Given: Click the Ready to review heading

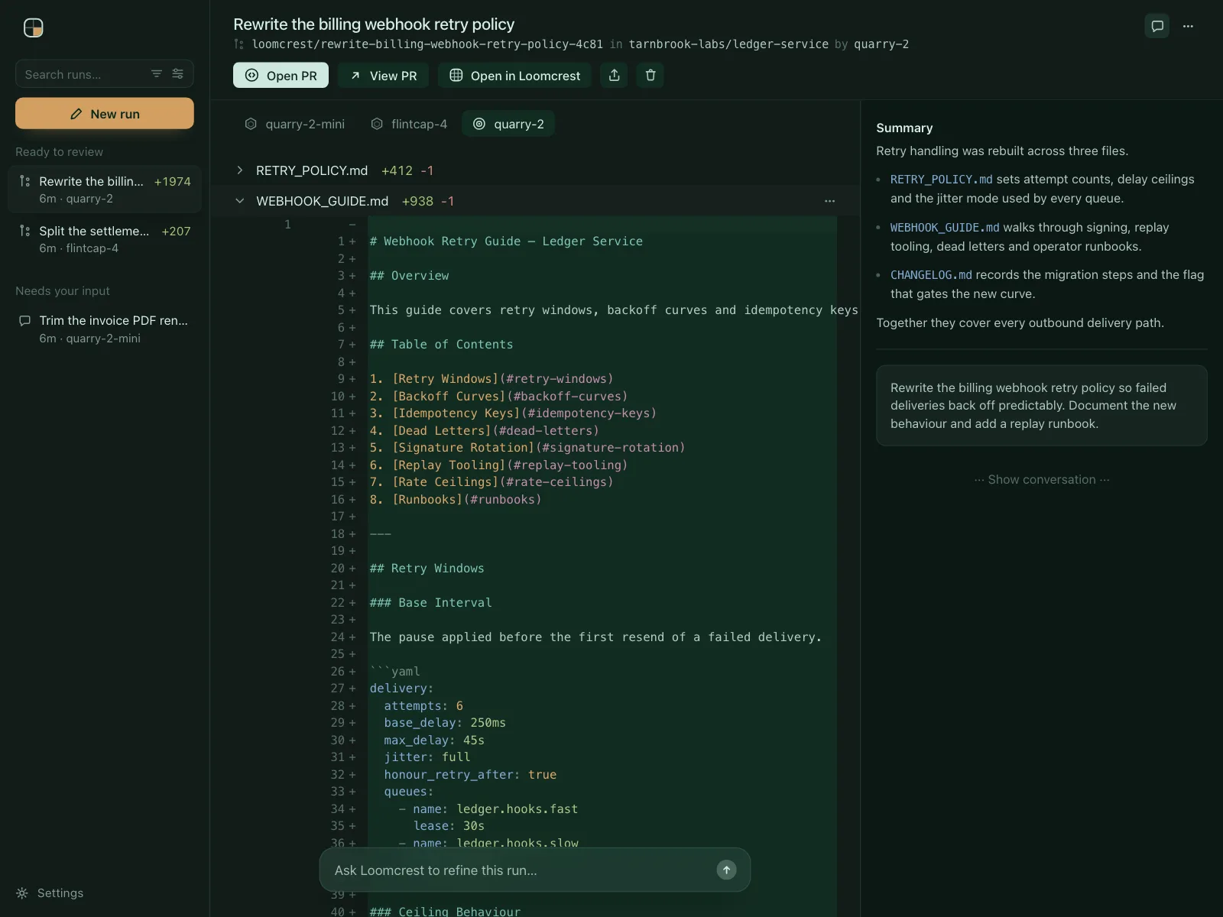Looking at the screenshot, I should tap(59, 151).
